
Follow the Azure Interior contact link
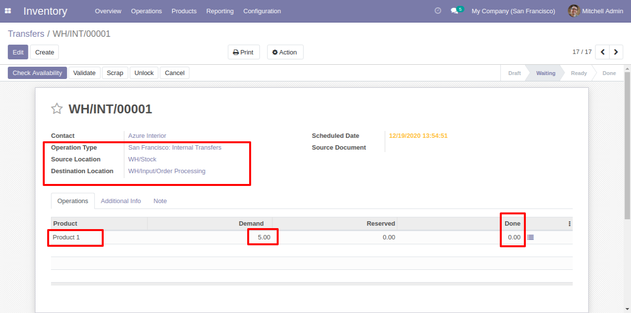[147, 136]
